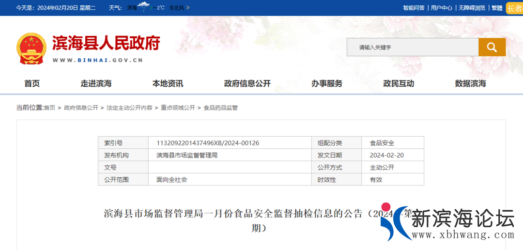This screenshot has height=250, width=523.
Task: Open 长者 mode orange button
Action: 514,8
